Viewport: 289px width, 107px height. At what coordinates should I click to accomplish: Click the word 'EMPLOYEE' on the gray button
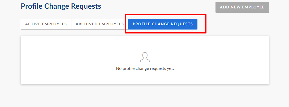[253, 7]
